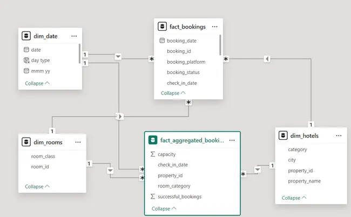This screenshot has height=217, width=351.
Task: Select the booking_platform field
Action: 186,62
